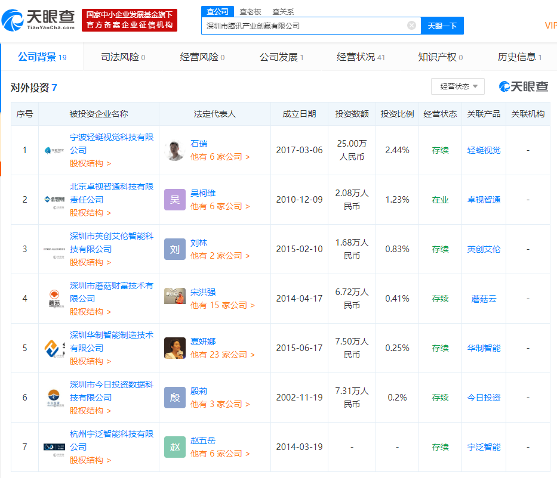Click the 吴 avatar for 吴柯维
Viewport: 557px width, 478px height.
pos(175,200)
